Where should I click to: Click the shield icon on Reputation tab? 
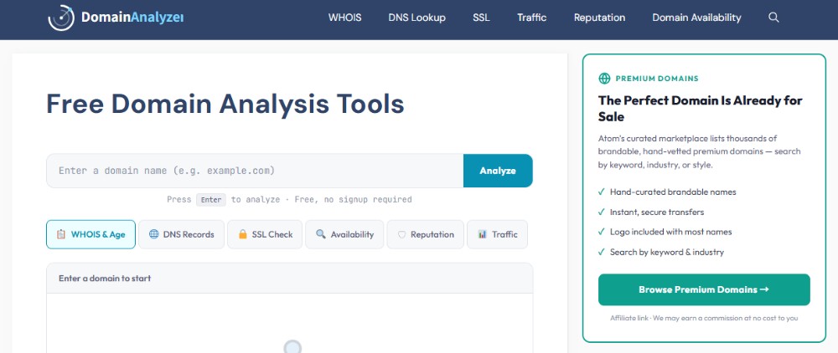402,234
